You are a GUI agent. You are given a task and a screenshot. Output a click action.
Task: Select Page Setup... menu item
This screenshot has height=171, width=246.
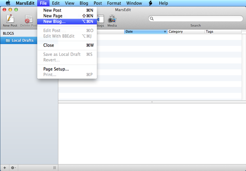pyautogui.click(x=67, y=69)
